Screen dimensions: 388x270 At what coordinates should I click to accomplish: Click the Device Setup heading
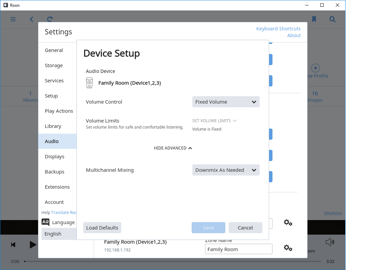coord(111,54)
